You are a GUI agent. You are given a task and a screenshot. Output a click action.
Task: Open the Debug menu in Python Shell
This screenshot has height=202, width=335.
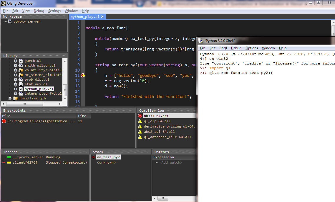pyautogui.click(x=236, y=48)
